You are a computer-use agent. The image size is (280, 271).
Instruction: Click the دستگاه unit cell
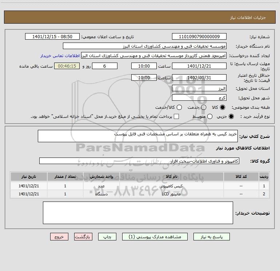click(101, 194)
